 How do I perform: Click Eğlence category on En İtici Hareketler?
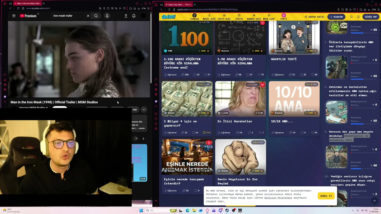click(x=224, y=133)
